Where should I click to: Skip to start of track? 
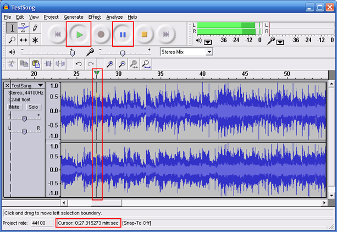click(x=58, y=34)
